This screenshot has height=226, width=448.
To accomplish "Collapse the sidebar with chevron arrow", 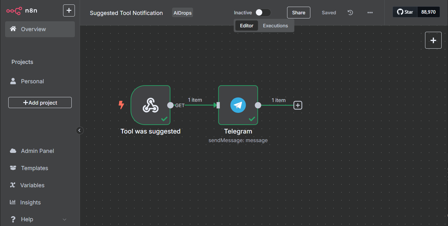I will click(x=80, y=130).
